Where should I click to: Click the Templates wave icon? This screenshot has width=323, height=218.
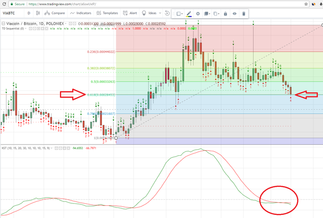(99, 13)
